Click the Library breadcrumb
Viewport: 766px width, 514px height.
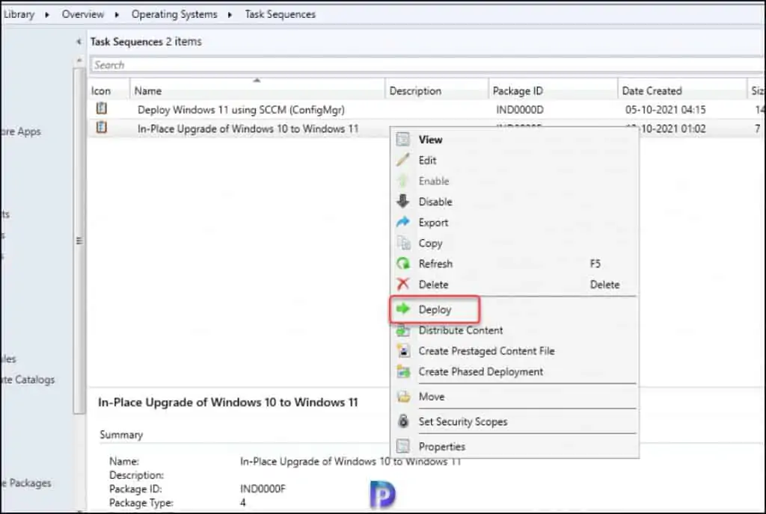tap(19, 14)
